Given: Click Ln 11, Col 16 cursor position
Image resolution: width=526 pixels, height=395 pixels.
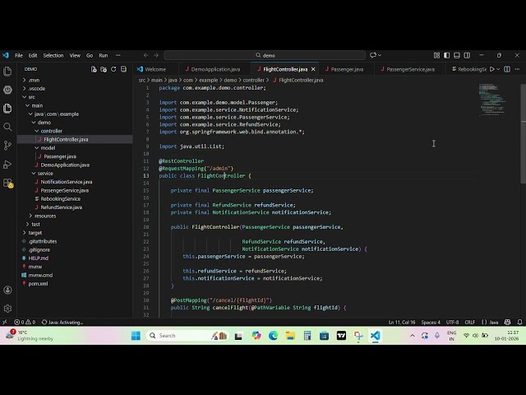Looking at the screenshot, I should pyautogui.click(x=402, y=322).
